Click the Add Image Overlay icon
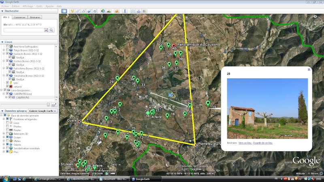This screenshot has width=324, height=182. pos(89,11)
